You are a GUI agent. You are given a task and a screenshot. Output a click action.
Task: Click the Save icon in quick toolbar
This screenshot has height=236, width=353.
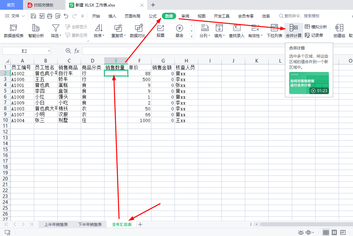[33, 16]
